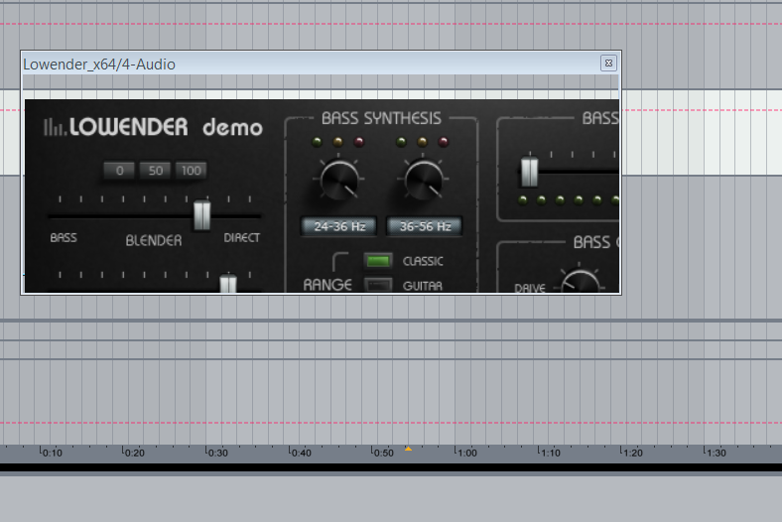Click the green LED above the 24-36 Hz knob
The height and width of the screenshot is (522, 782).
click(x=317, y=142)
